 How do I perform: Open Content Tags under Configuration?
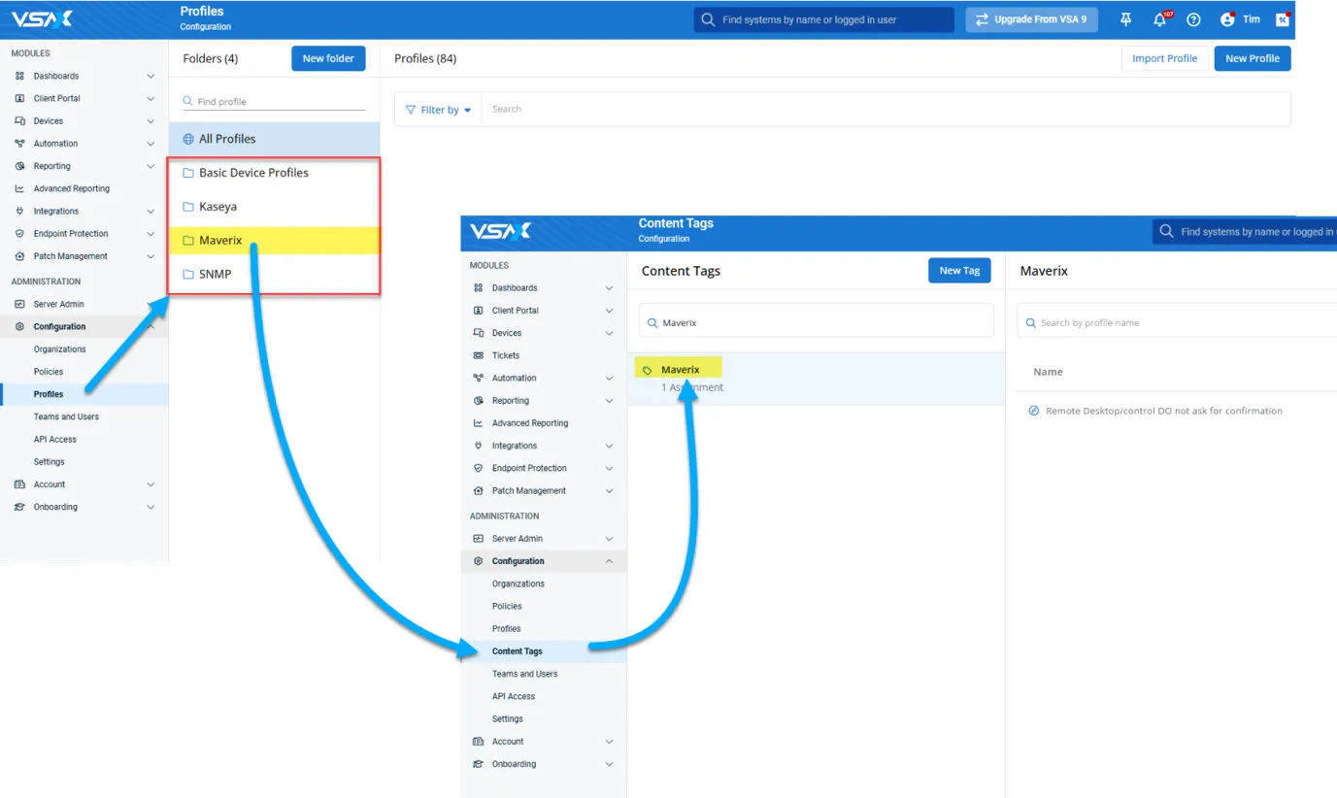[517, 651]
